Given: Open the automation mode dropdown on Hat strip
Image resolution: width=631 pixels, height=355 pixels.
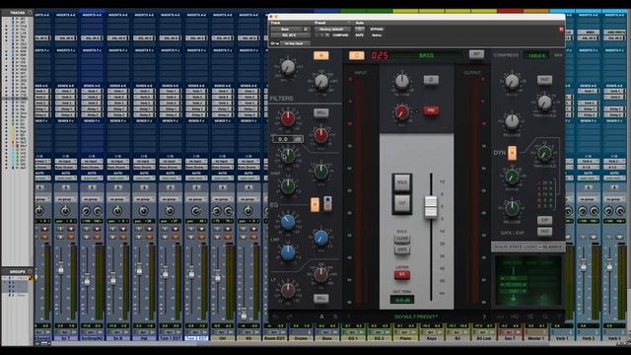Looking at the screenshot, I should pyautogui.click(x=144, y=177).
